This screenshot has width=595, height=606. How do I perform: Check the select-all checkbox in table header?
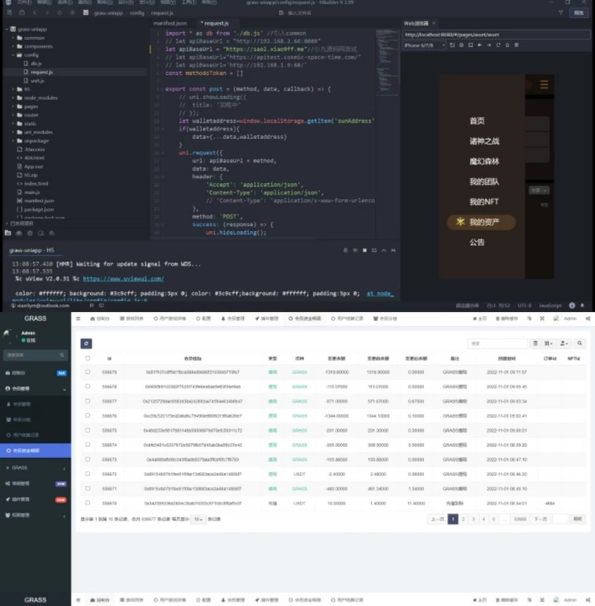[88, 358]
